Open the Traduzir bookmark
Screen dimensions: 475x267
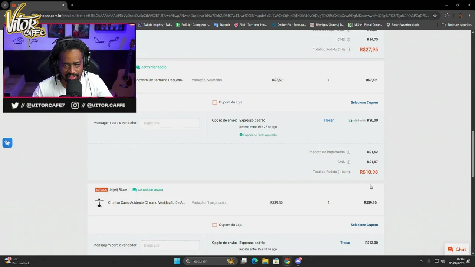222,25
